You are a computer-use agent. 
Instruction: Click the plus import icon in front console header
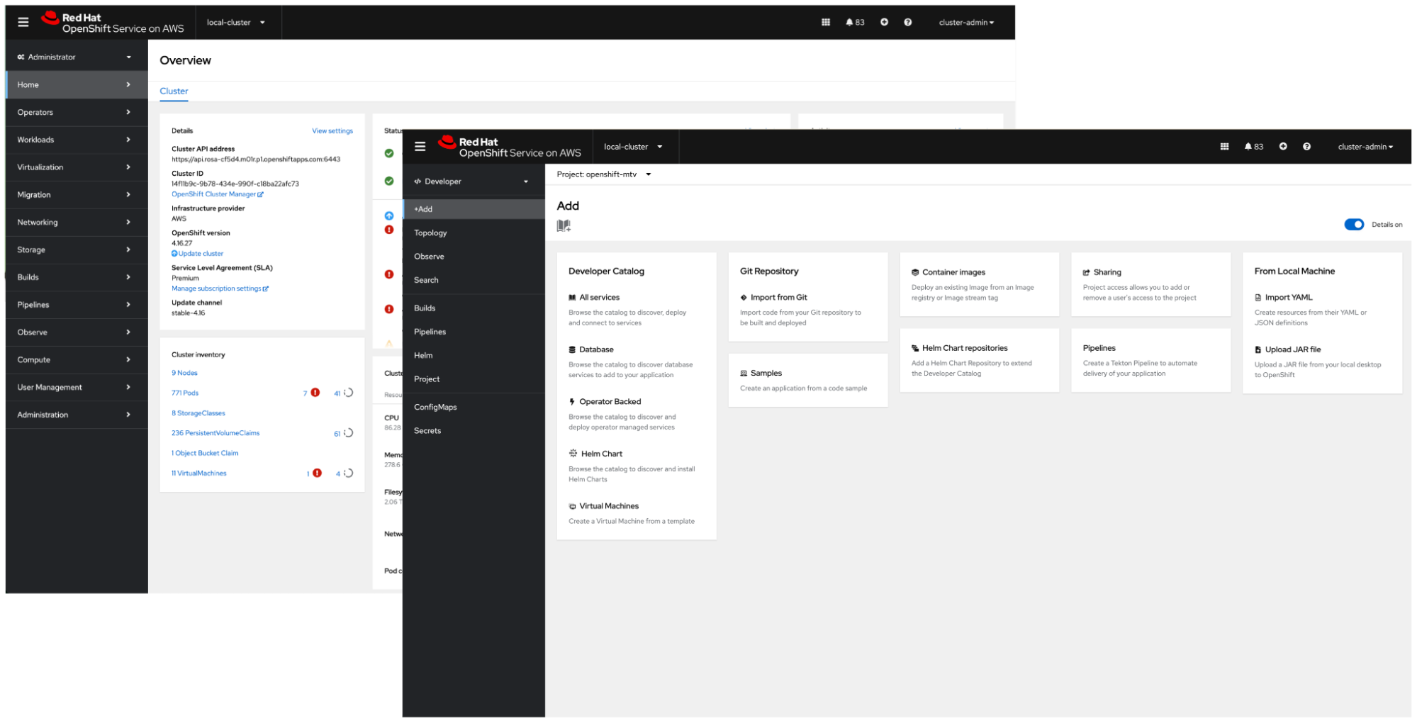click(x=1282, y=147)
